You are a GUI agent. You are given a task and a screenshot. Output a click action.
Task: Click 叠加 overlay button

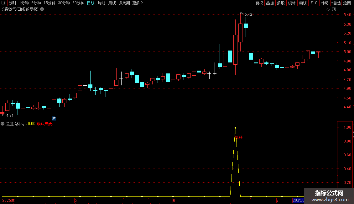tap(270, 3)
